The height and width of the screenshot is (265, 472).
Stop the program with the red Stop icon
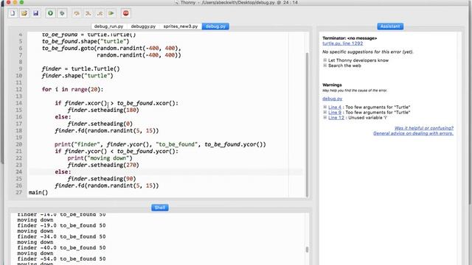[126, 13]
